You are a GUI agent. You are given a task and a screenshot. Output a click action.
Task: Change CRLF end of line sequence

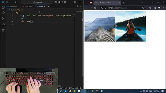click(61, 88)
